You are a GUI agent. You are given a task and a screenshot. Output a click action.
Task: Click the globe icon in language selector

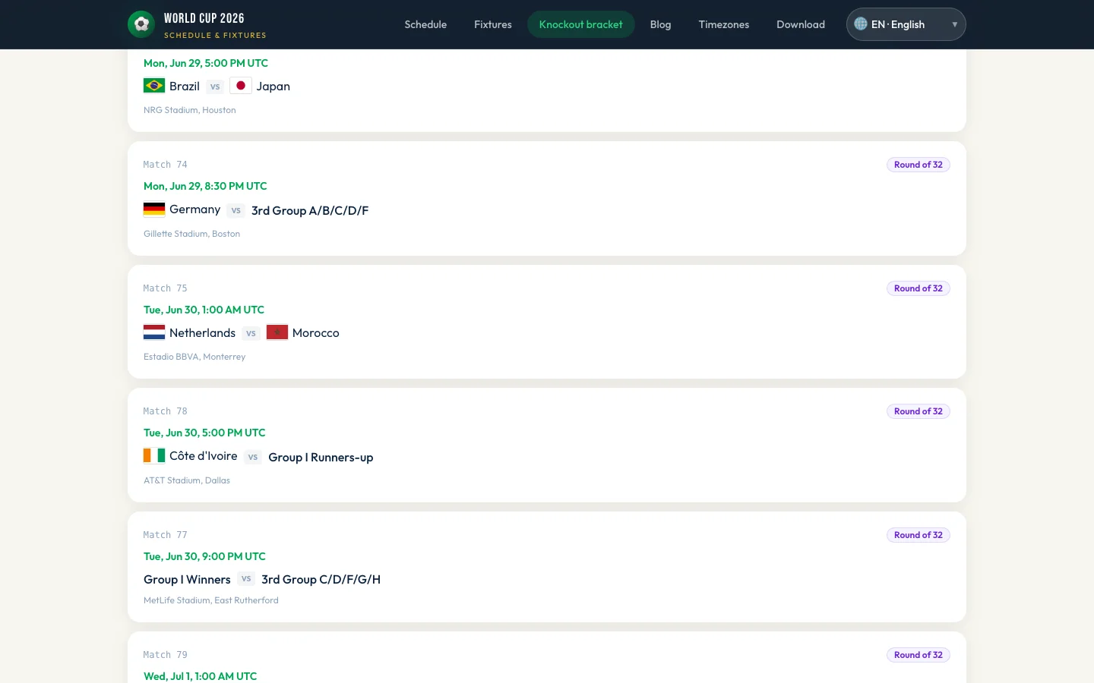pos(861,24)
